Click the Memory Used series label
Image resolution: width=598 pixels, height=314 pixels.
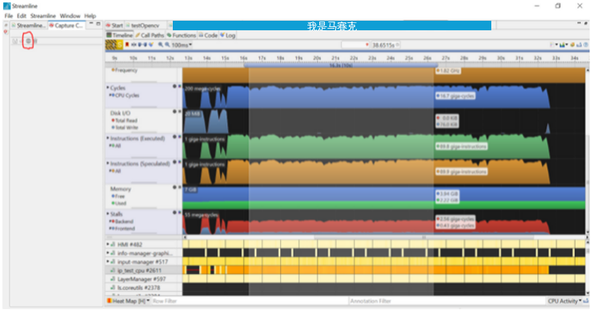(120, 203)
